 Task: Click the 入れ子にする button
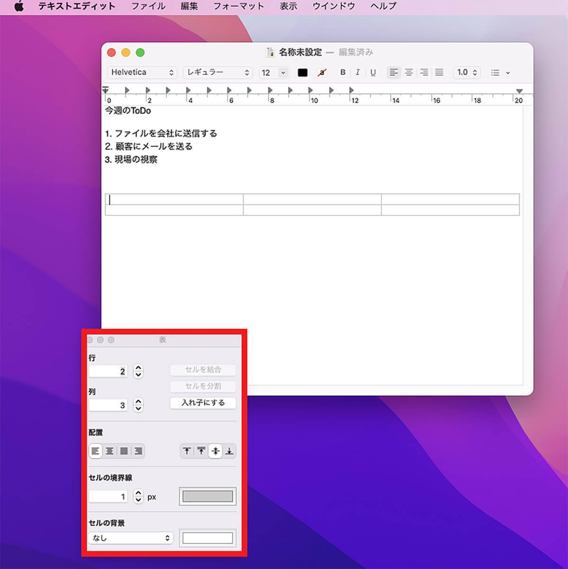click(x=203, y=403)
